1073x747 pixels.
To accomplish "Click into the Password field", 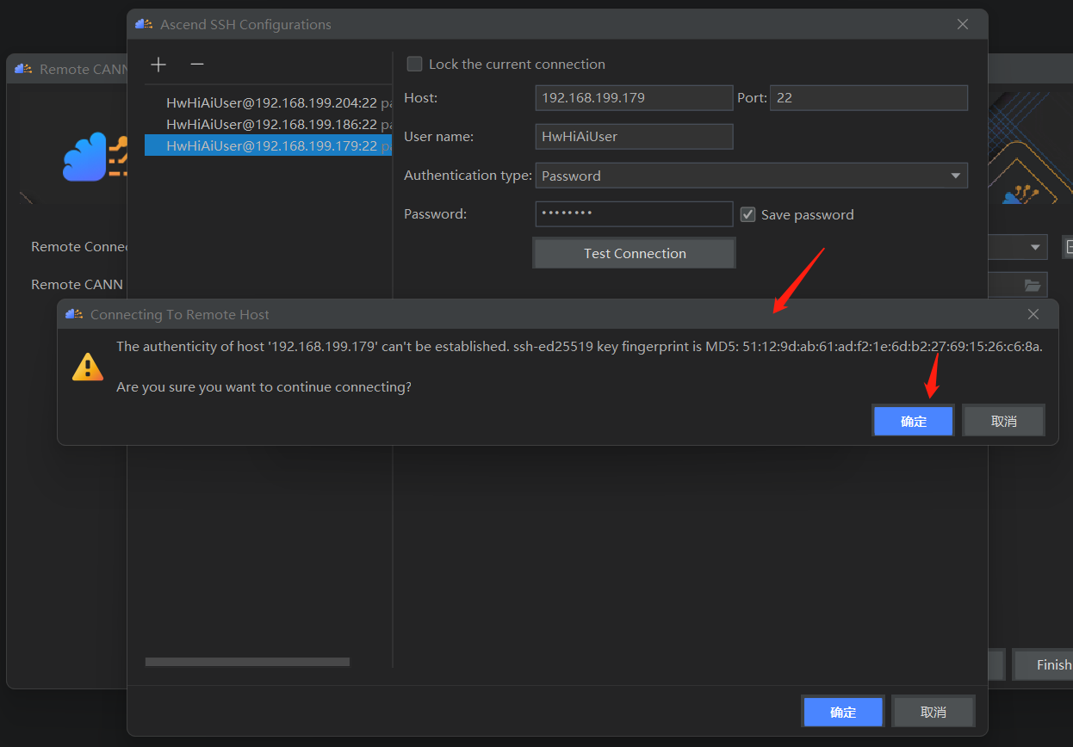I will [x=634, y=214].
